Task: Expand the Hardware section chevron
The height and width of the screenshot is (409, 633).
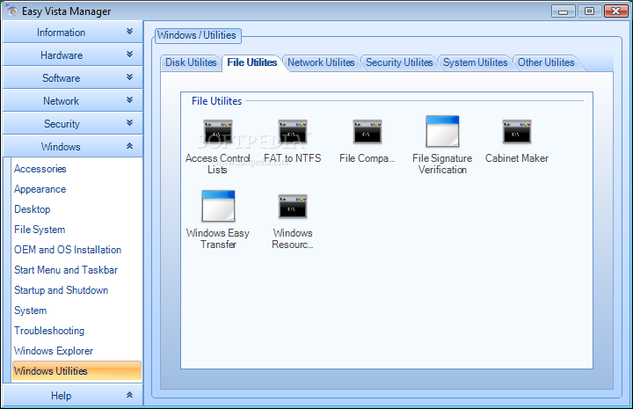Action: click(x=129, y=54)
